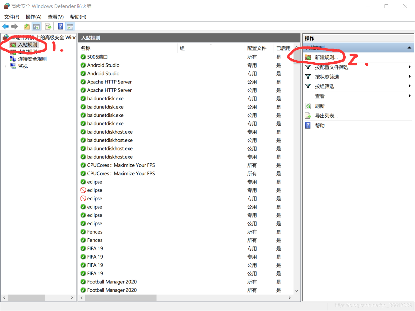Viewport: 415px width, 311px height.
Task: Click the rules list vertical scrollbar down arrow
Action: (297, 290)
